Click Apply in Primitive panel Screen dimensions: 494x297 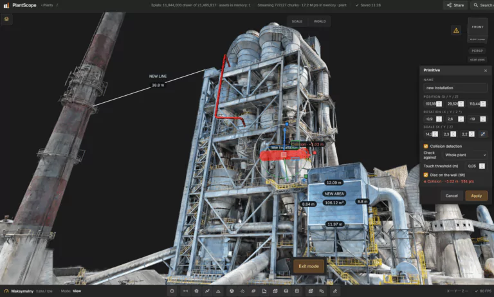point(476,196)
